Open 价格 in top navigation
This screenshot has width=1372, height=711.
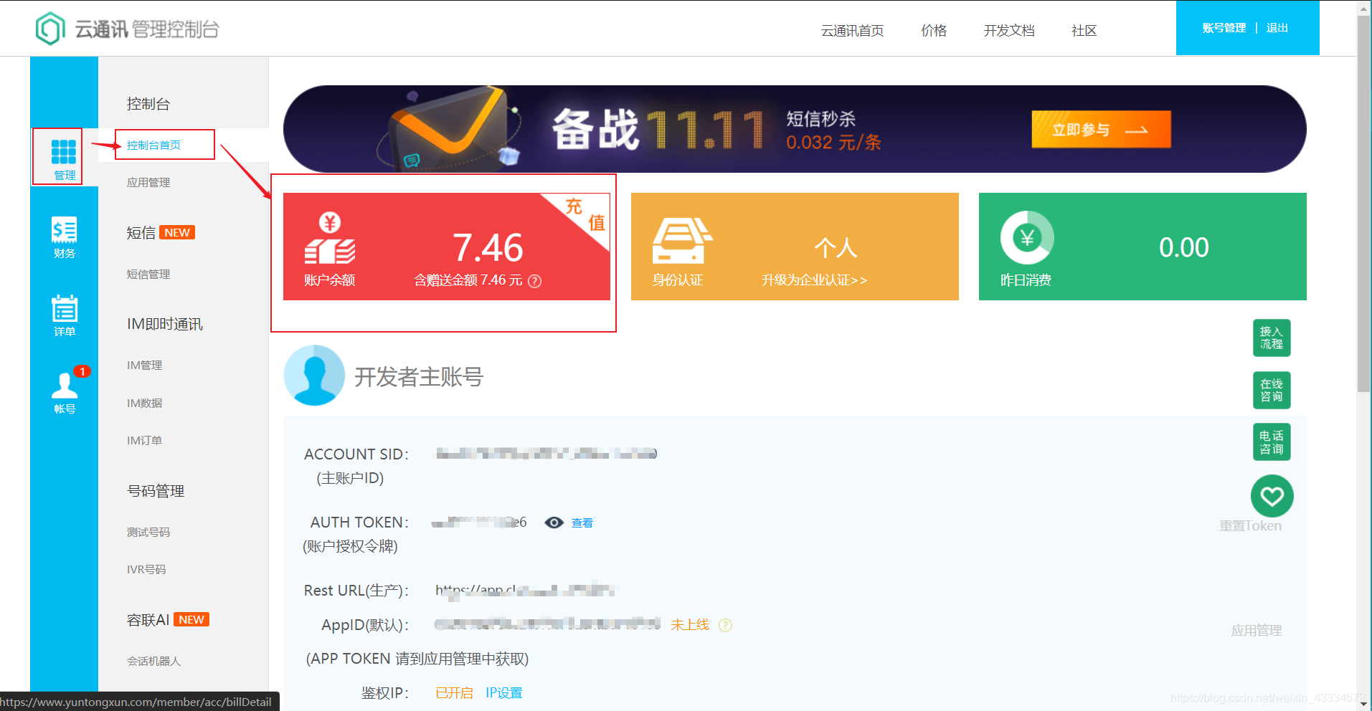point(934,30)
